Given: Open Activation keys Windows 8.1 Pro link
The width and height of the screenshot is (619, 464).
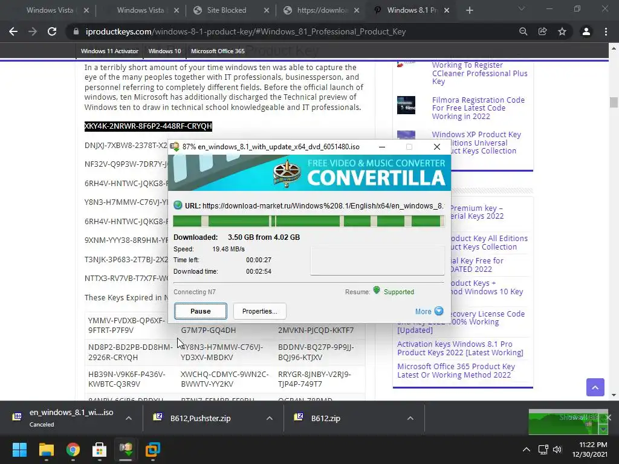Looking at the screenshot, I should (460, 349).
